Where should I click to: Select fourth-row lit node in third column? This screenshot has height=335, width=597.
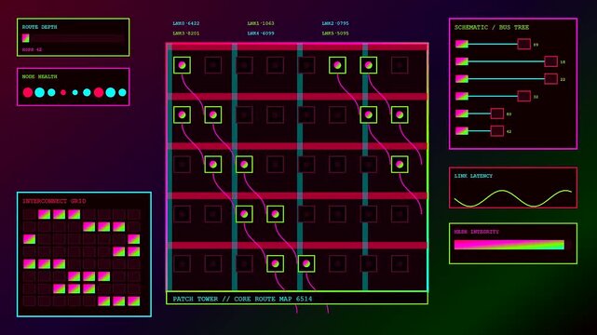(244, 214)
